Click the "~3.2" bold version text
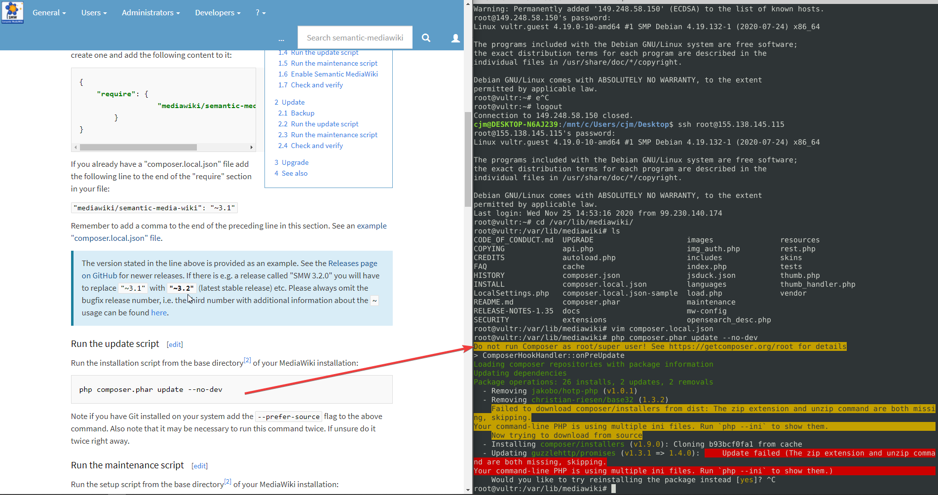This screenshot has height=495, width=938. pos(182,288)
